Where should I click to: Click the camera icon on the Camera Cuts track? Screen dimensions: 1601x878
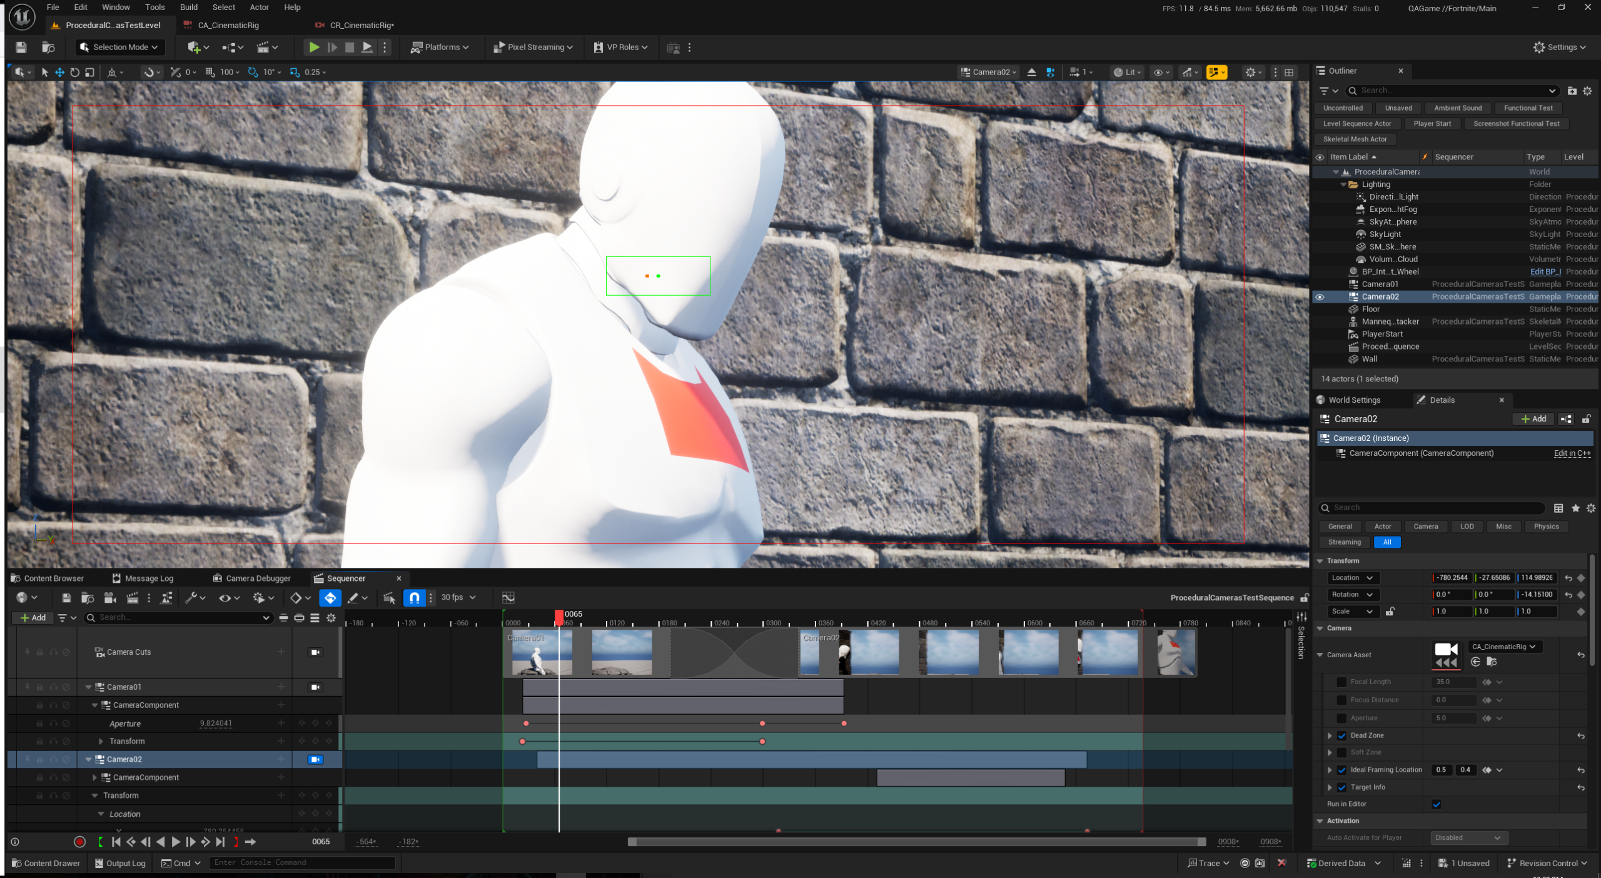point(315,652)
